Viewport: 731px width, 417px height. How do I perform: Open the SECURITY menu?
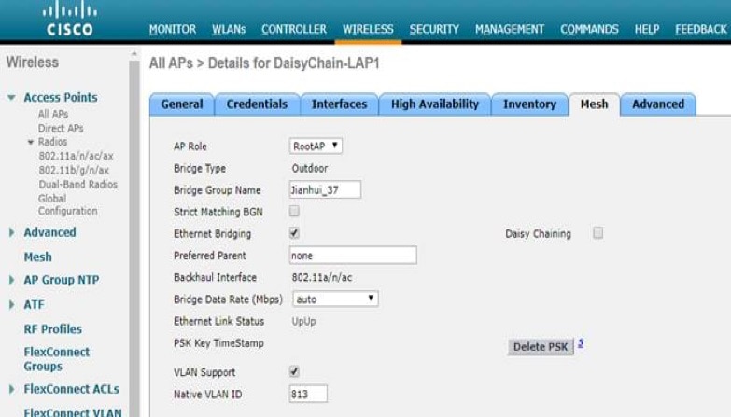tap(434, 29)
